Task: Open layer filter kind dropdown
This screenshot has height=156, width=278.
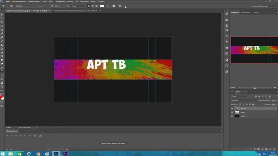Action: click(x=240, y=97)
